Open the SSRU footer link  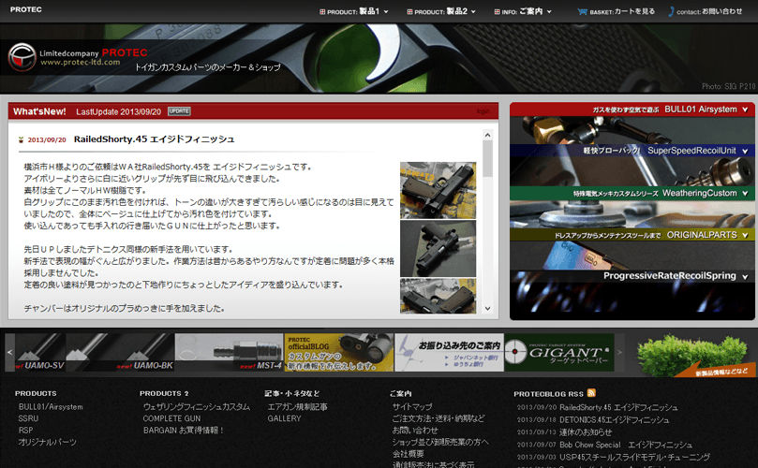click(x=28, y=418)
